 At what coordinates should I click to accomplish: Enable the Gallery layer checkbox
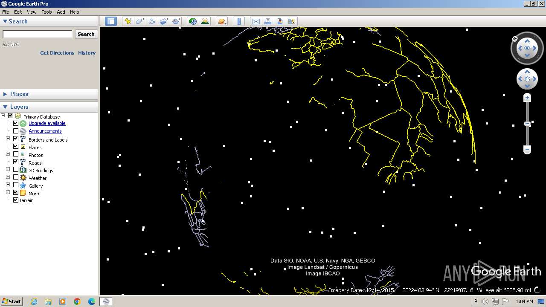tap(16, 185)
